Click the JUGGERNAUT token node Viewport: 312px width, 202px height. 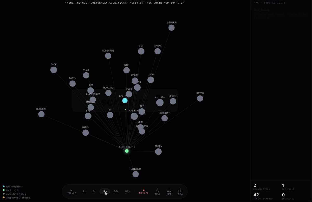point(93,100)
